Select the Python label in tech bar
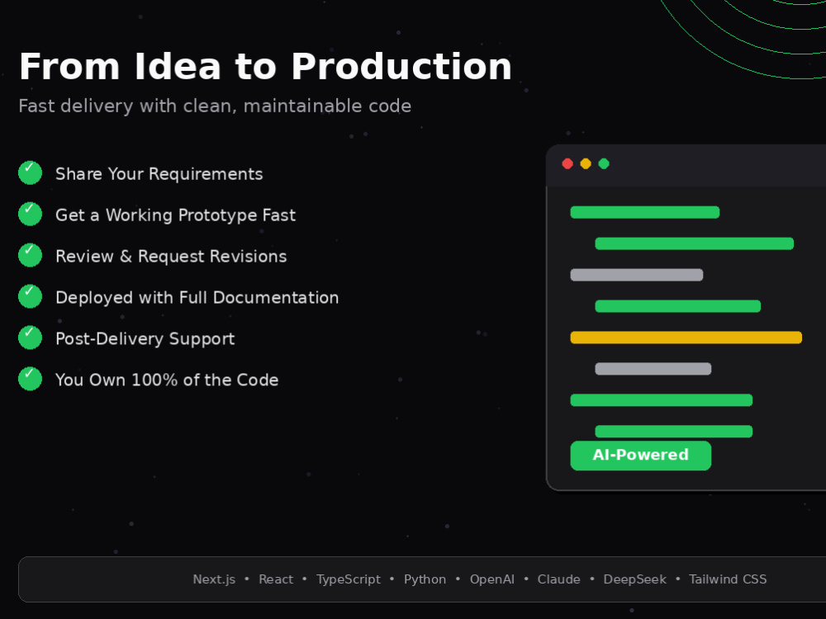Viewport: 826px width, 619px height. click(x=425, y=579)
